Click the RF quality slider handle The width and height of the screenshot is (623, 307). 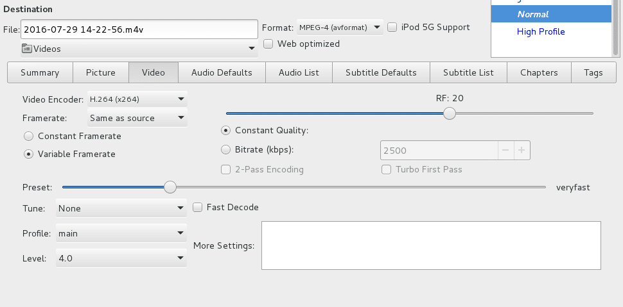coord(450,113)
